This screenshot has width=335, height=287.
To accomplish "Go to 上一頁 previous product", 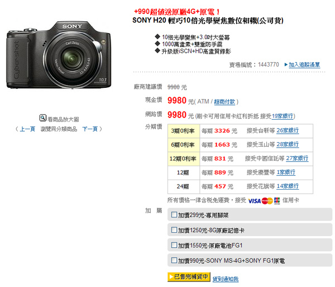I will tap(27, 129).
